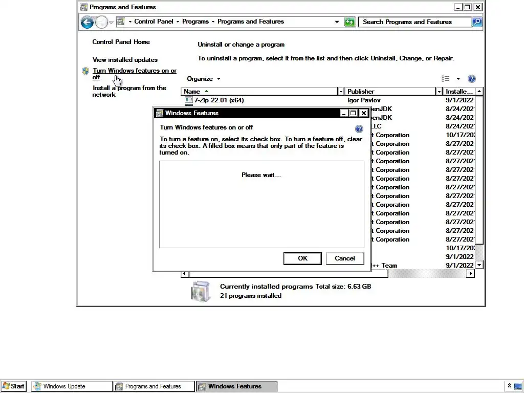Expand the system tray hidden icons chevron
524x393 pixels.
coord(509,386)
